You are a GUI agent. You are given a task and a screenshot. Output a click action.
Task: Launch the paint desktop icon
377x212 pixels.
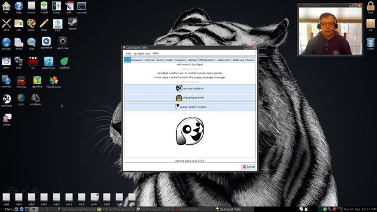pyautogui.click(x=31, y=25)
